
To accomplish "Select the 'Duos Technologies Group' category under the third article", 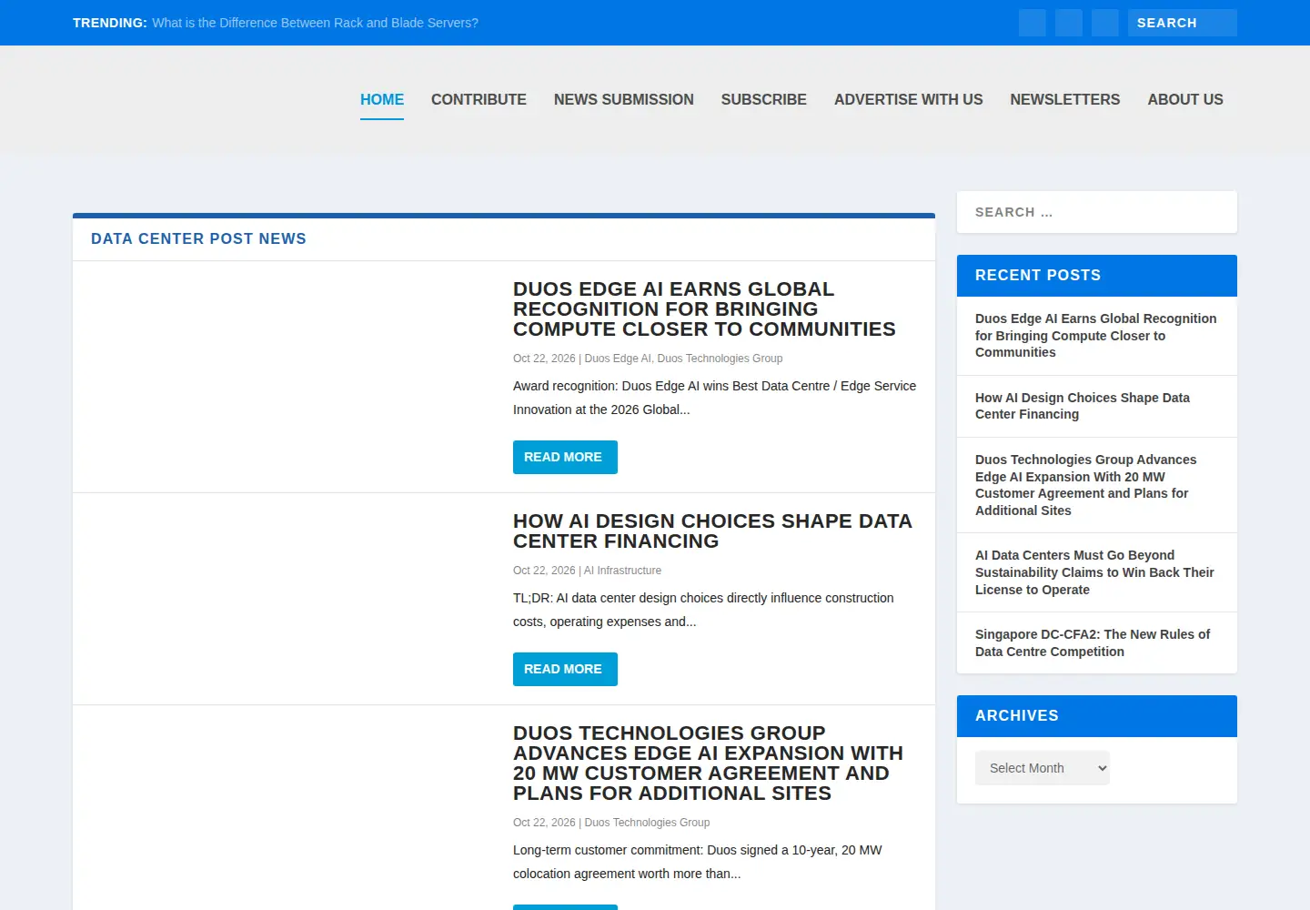I will click(647, 823).
